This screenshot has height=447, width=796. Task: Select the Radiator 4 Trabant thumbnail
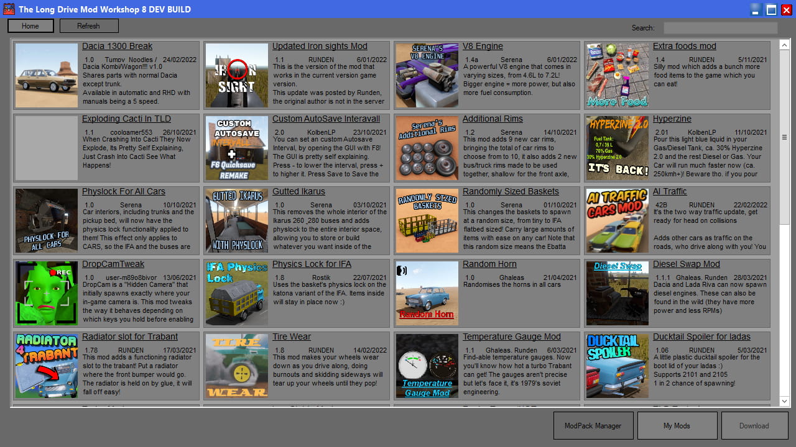coord(47,366)
